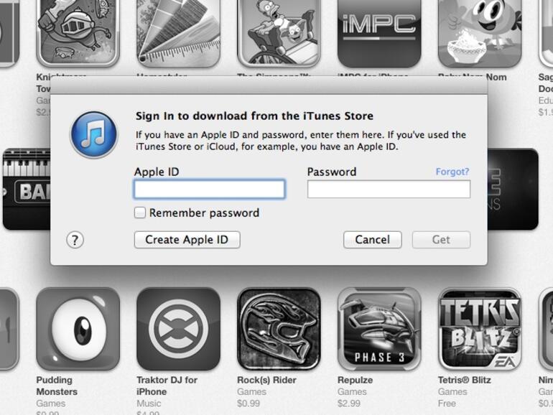The height and width of the screenshot is (415, 553).
Task: Click the Repulze Phase 3 app icon
Action: point(379,329)
